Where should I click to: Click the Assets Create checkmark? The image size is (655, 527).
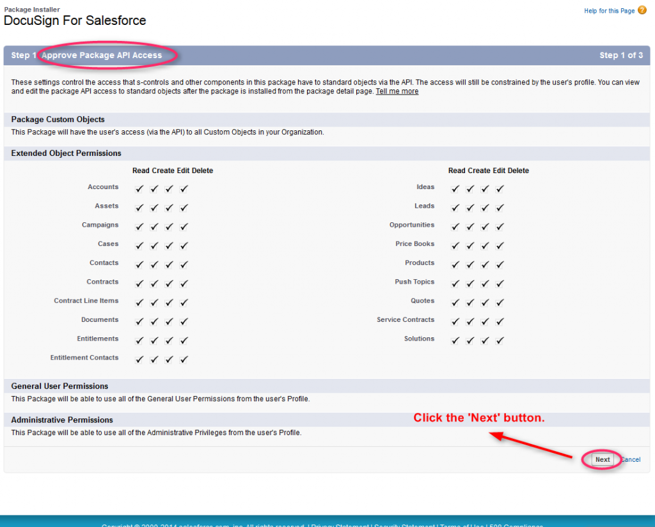click(154, 208)
